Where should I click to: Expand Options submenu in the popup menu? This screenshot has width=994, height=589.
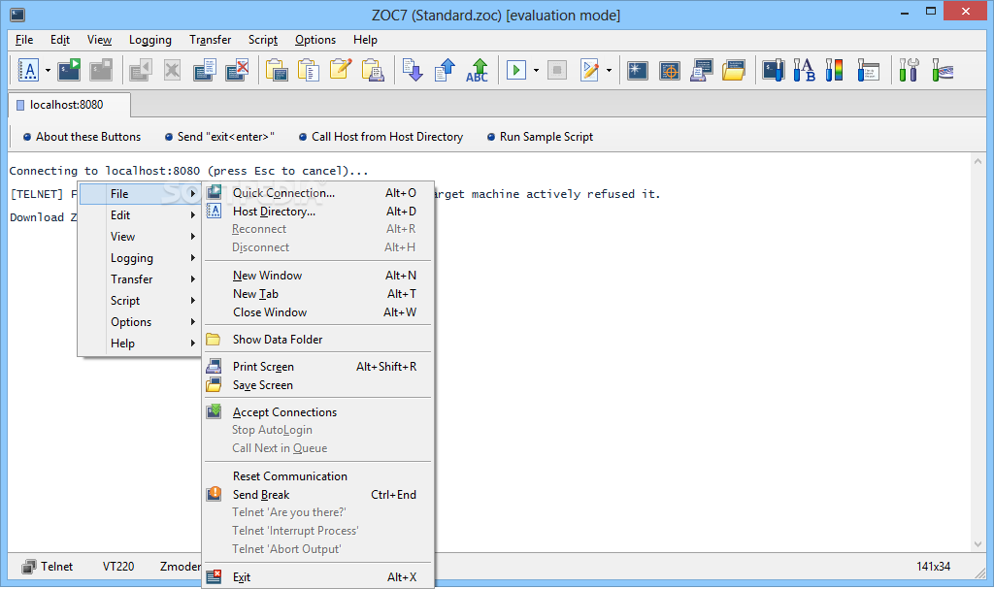[140, 322]
